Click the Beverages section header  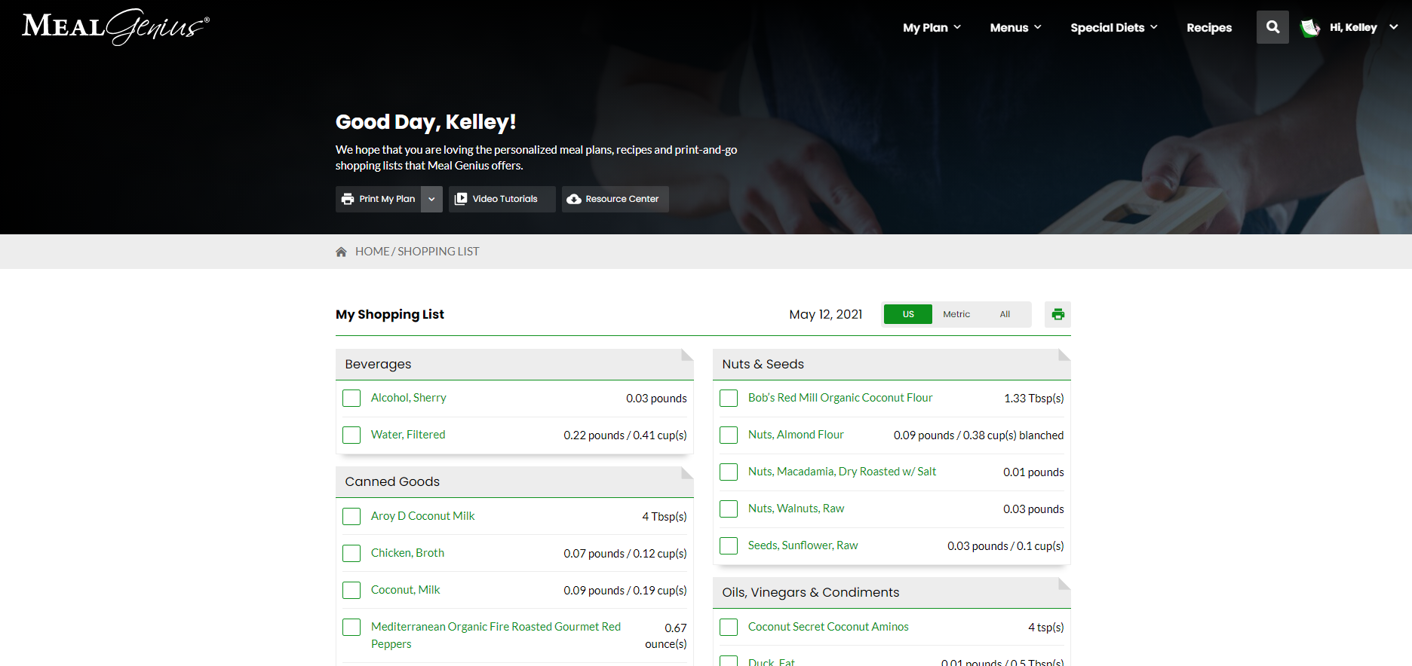(x=514, y=364)
